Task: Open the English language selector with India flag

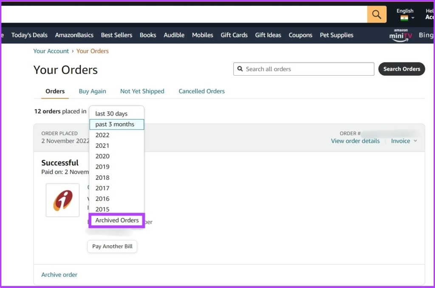Action: pyautogui.click(x=405, y=14)
